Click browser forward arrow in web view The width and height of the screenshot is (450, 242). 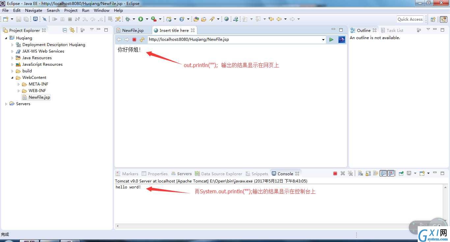click(127, 39)
